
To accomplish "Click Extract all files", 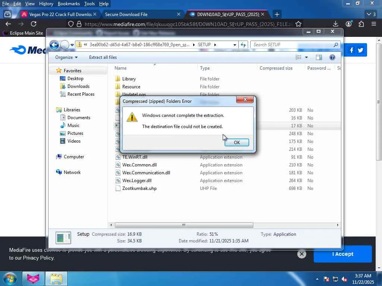I will coord(103,57).
